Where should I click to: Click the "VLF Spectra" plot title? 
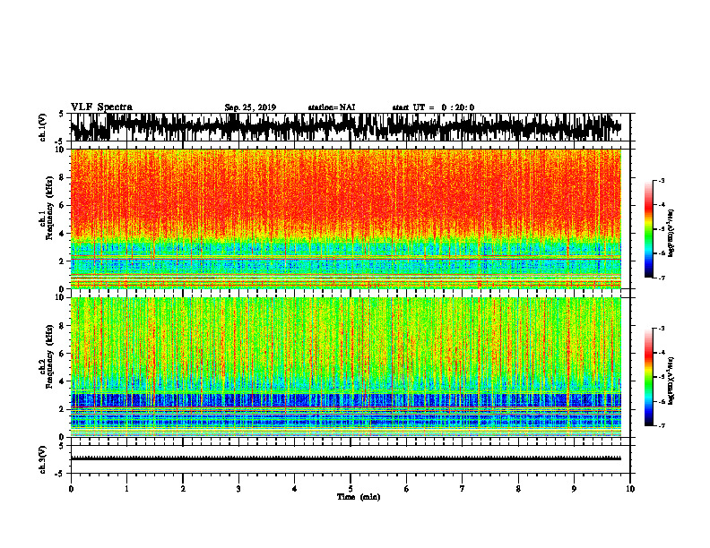click(101, 107)
